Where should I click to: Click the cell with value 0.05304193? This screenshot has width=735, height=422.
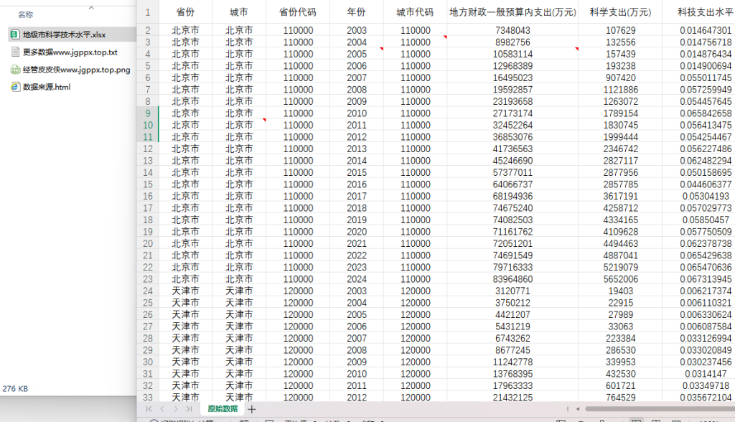[699, 196]
